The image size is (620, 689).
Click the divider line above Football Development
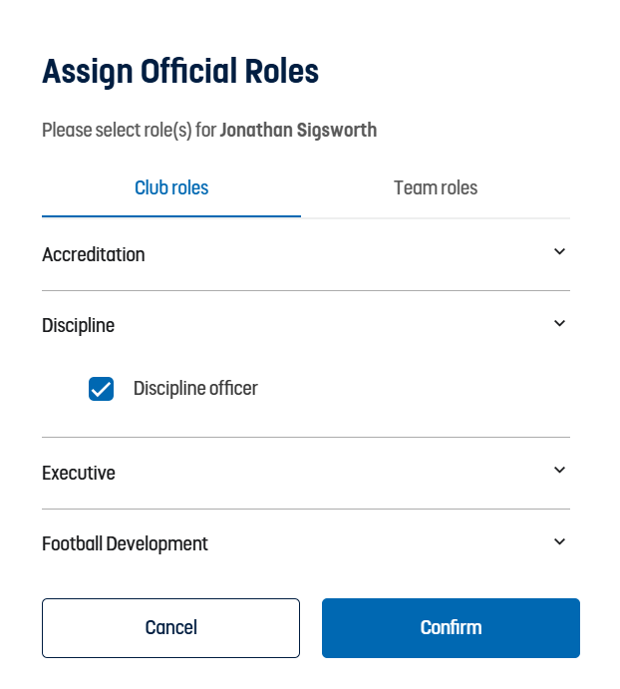[306, 509]
